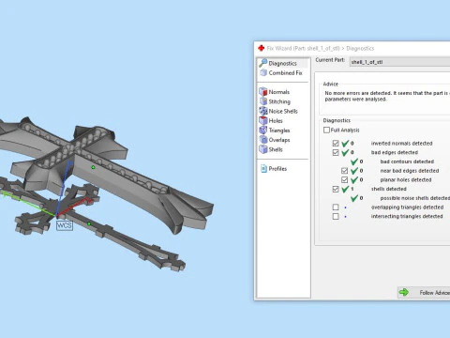450x338 pixels.
Task: Select the Stitching fix icon
Action: click(263, 101)
